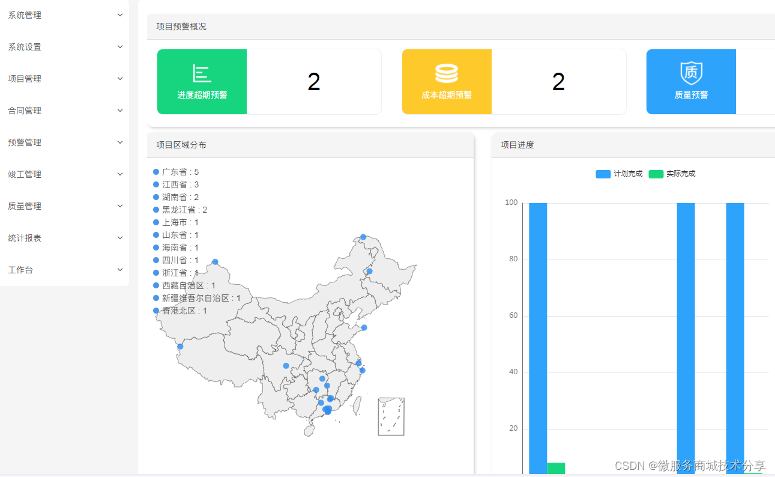Image resolution: width=775 pixels, height=477 pixels.
Task: Open the 工作台 menu
Action: point(64,270)
